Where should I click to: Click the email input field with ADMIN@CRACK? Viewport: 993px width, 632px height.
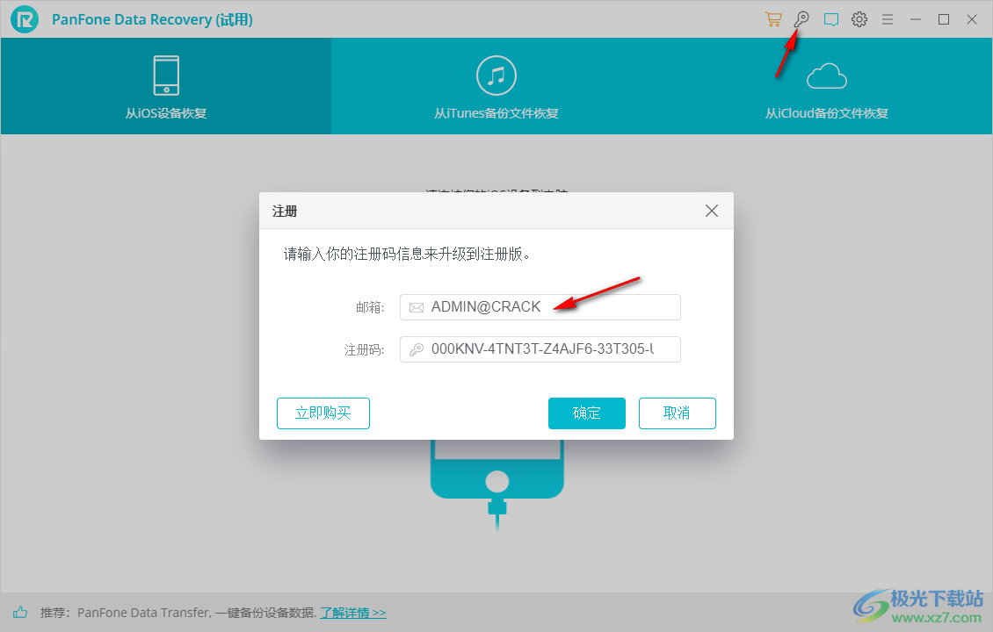[x=540, y=307]
